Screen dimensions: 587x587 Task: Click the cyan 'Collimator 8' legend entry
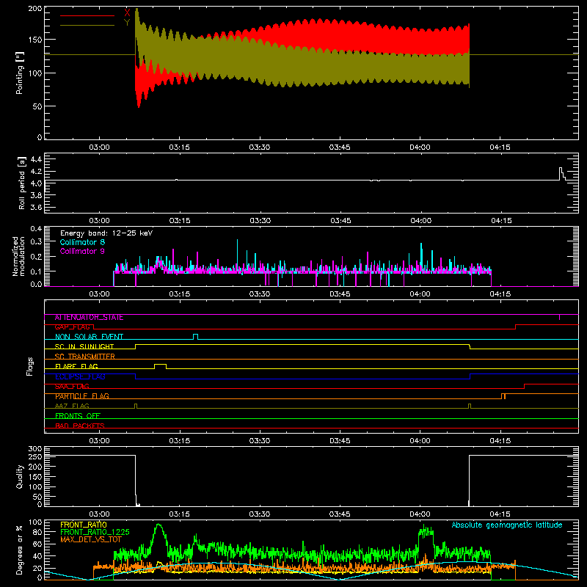tap(82, 242)
